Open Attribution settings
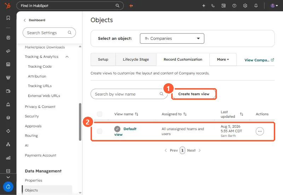The height and width of the screenshot is (195, 283). [x=37, y=76]
